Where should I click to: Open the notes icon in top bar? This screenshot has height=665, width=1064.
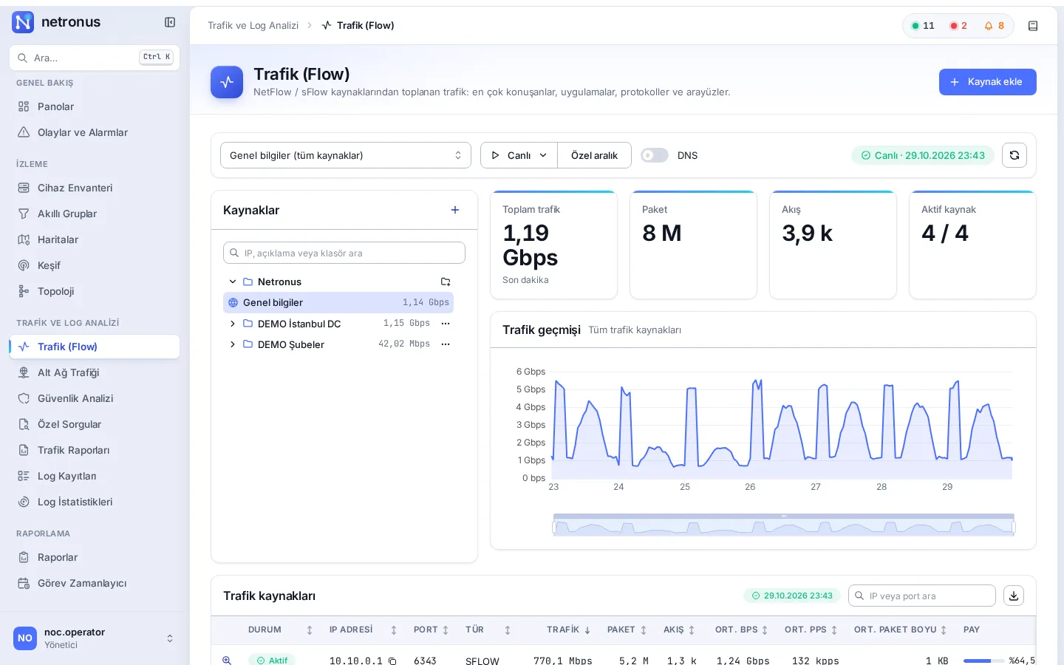[x=1033, y=26]
